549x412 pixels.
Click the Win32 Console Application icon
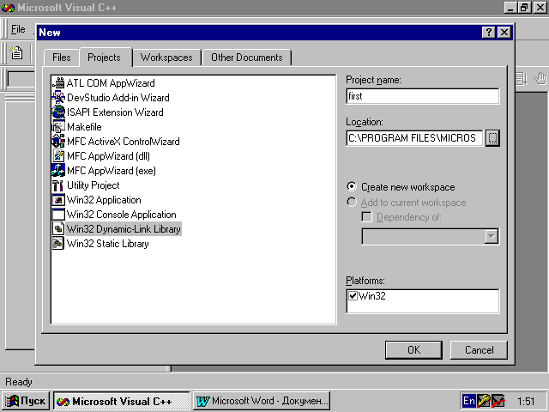(58, 215)
